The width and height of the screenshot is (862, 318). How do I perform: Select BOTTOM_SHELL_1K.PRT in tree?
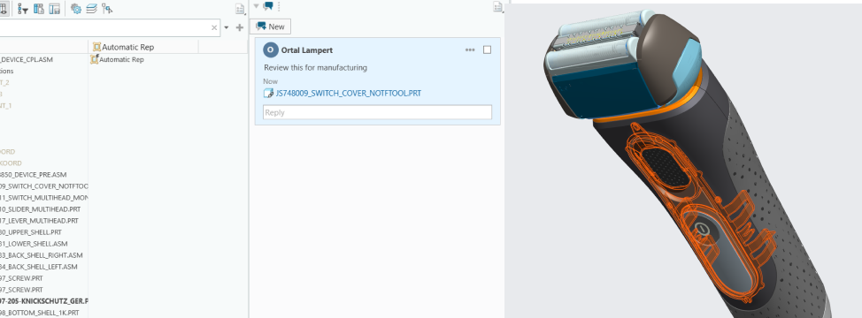click(40, 313)
